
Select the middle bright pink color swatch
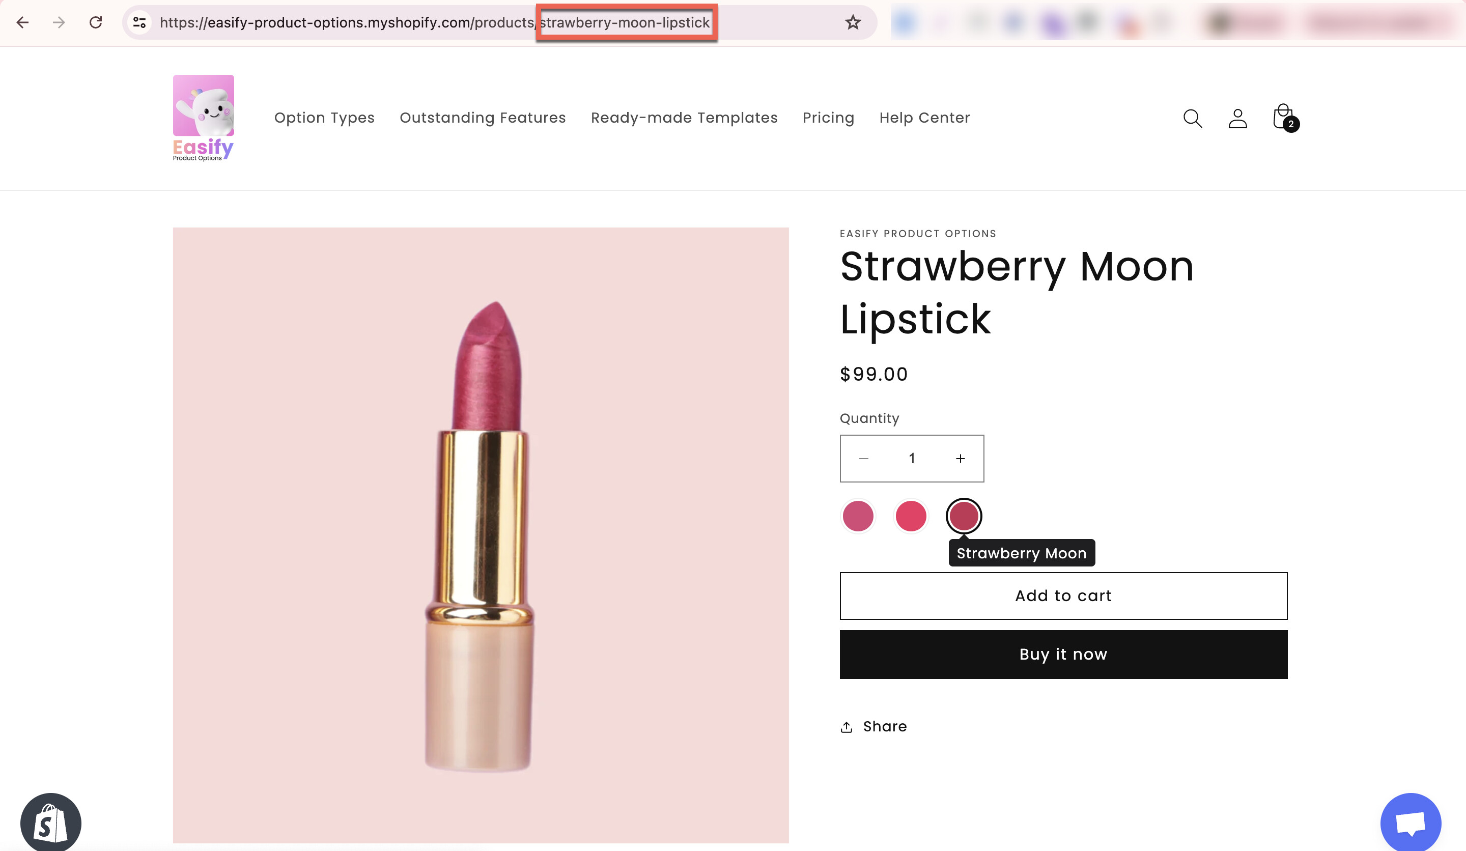911,516
